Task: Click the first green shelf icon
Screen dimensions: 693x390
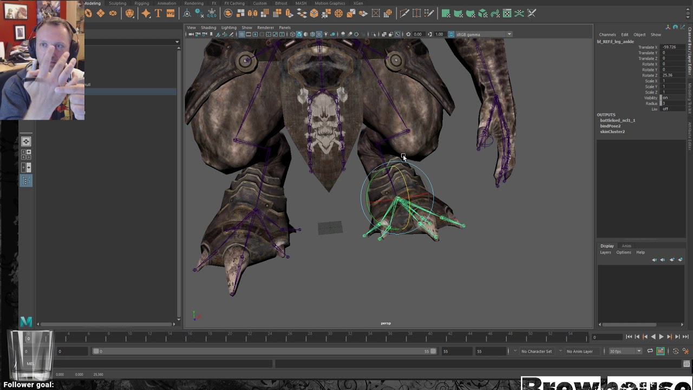Action: (446, 13)
